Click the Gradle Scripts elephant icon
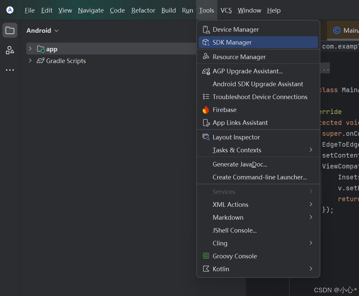The image size is (359, 296). coord(41,61)
